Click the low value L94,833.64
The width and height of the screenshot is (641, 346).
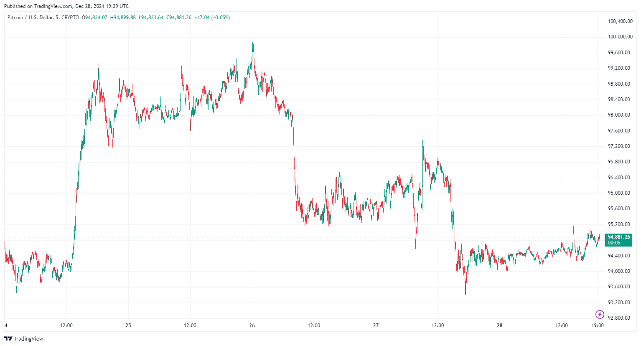pyautogui.click(x=151, y=18)
